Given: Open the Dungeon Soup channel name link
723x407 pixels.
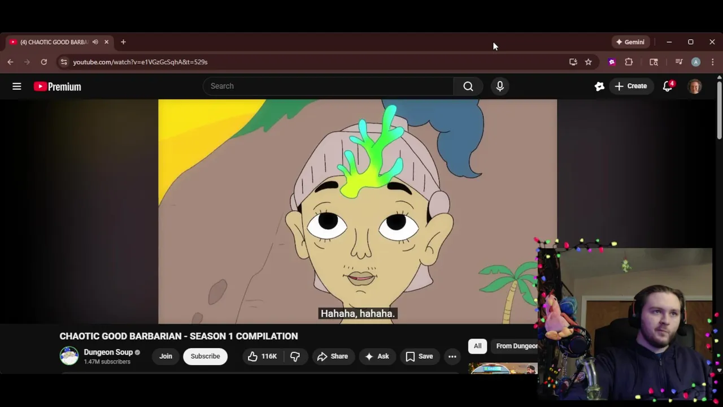Looking at the screenshot, I should (x=108, y=352).
